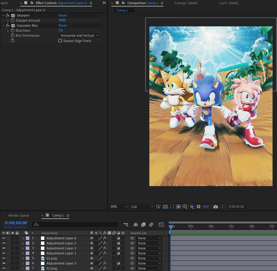277x271 pixels.
Task: Switch to Layer (none) tab
Action: [x=228, y=3]
